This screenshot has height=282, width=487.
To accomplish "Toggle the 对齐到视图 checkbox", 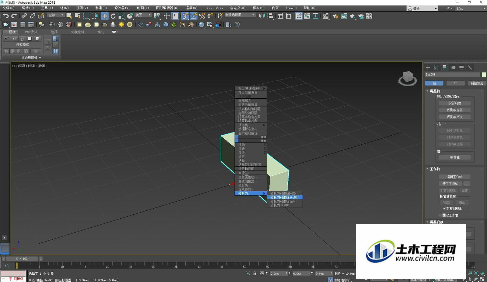I will click(444, 209).
